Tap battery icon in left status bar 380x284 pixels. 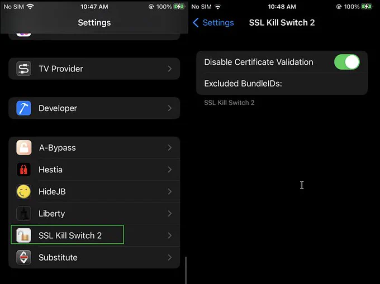pos(179,7)
